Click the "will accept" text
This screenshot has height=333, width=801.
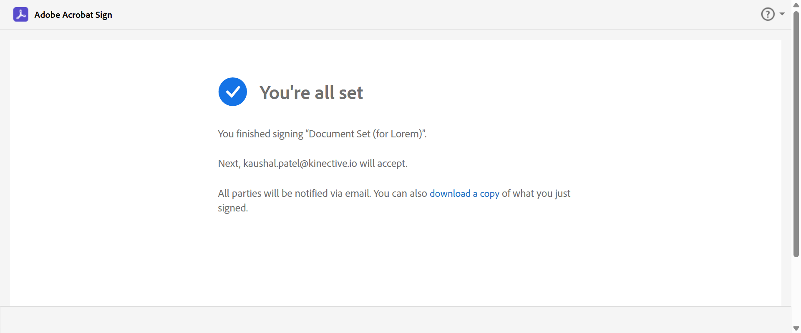tap(383, 164)
